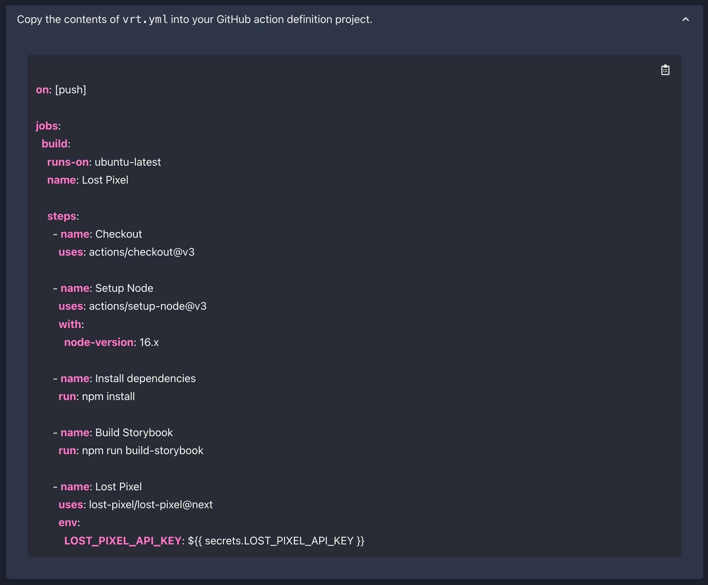Click the 'name: Lost Pixel' job line
Viewport: 708px width, 585px height.
click(x=88, y=180)
